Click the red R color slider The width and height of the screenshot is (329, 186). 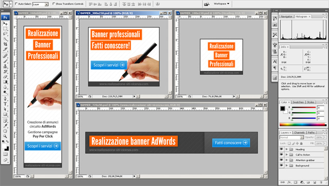[304, 108]
